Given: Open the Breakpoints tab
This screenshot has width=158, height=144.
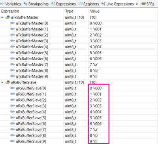Looking at the screenshot, I should coord(36,4).
